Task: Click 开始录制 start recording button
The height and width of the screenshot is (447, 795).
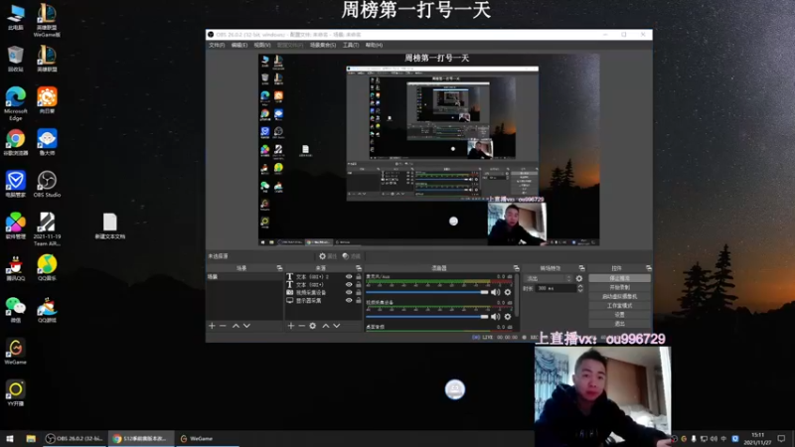Action: click(619, 287)
